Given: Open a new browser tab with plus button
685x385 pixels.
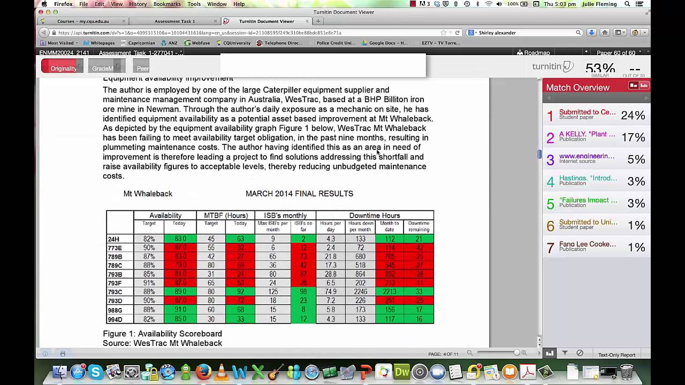Looking at the screenshot, I should [x=318, y=21].
